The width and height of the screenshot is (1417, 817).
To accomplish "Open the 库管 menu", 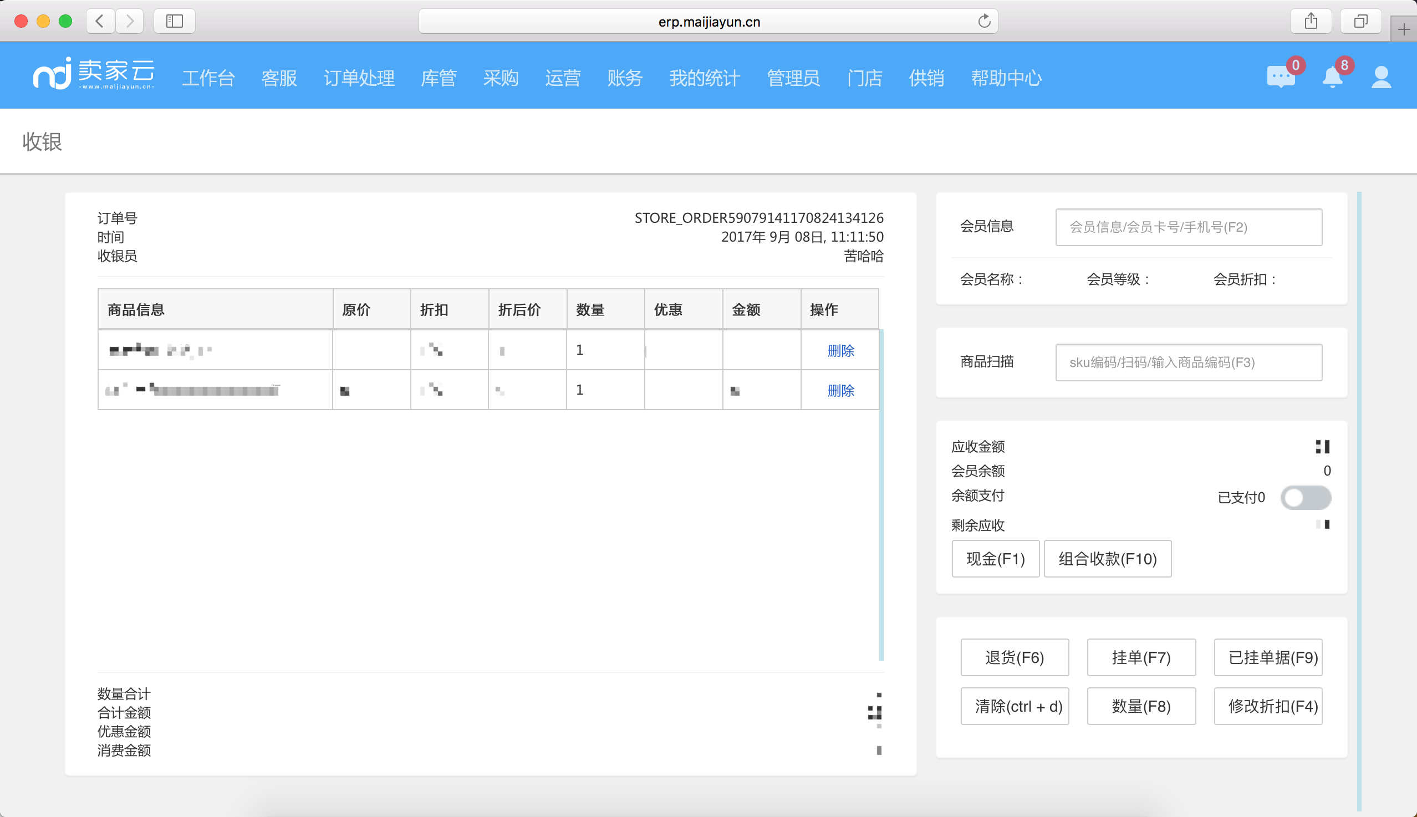I will [x=439, y=78].
